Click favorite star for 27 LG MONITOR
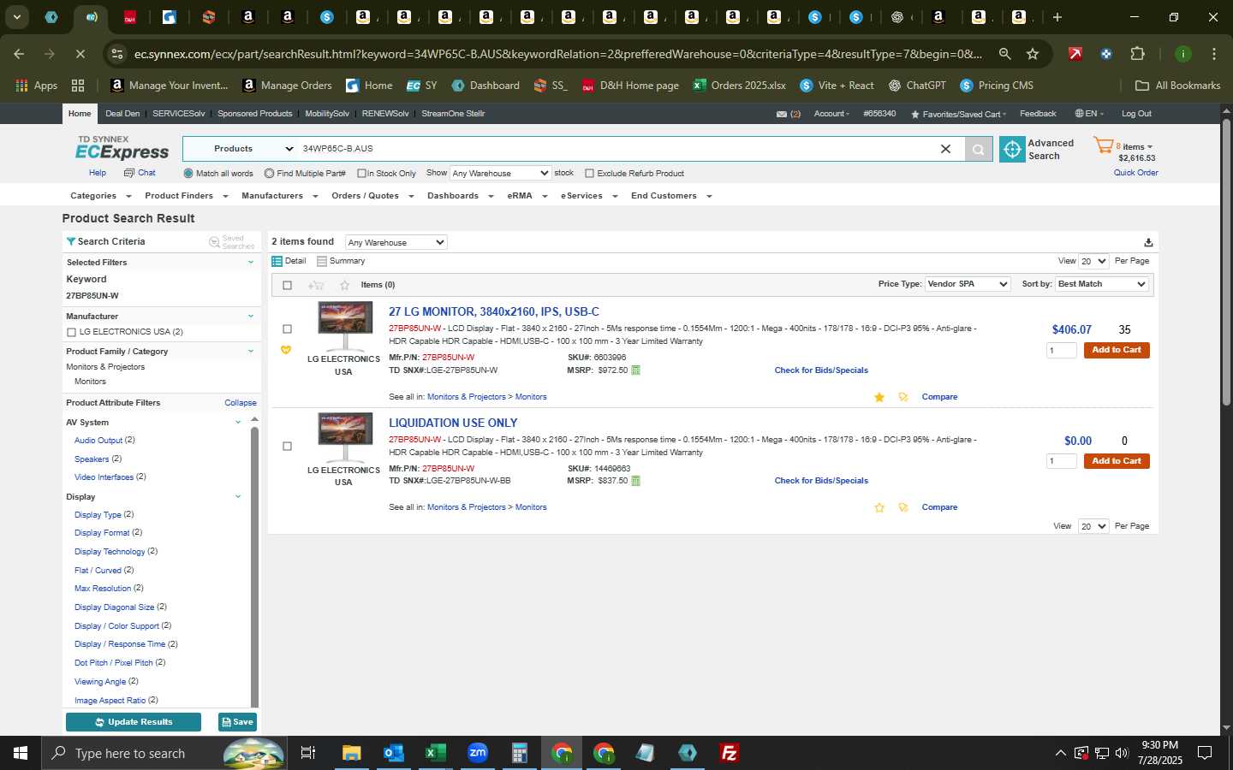Viewport: 1233px width, 770px height. pyautogui.click(x=879, y=397)
